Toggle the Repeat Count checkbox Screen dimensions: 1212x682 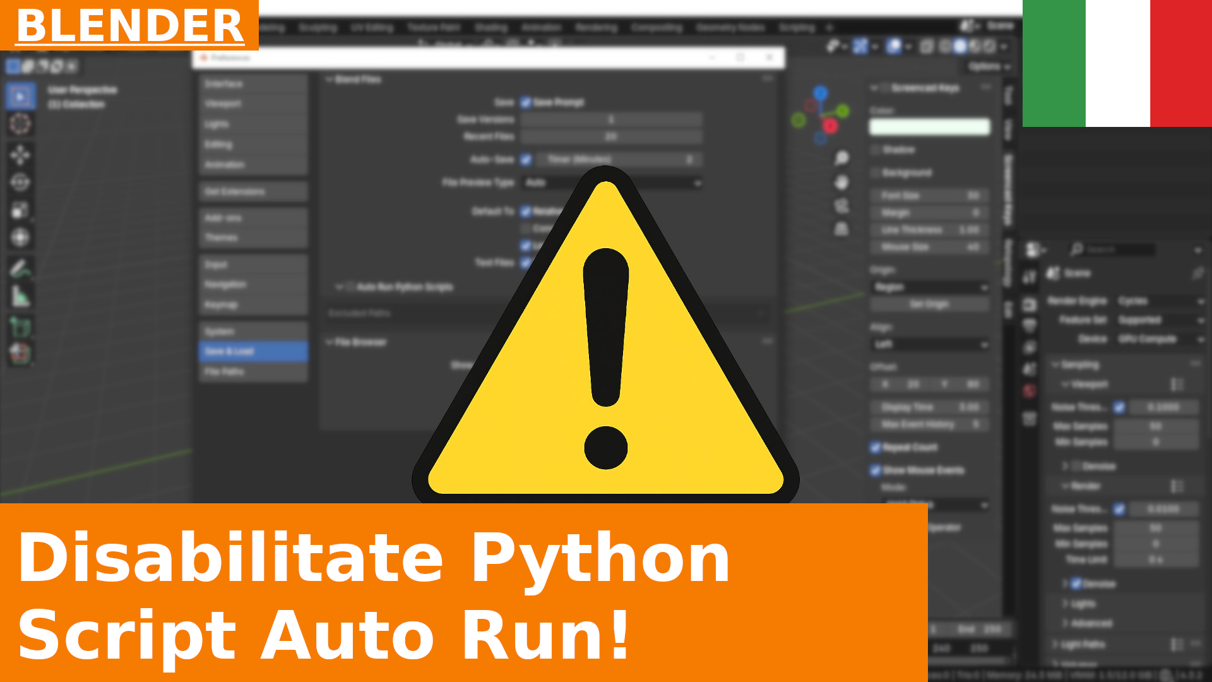[876, 448]
